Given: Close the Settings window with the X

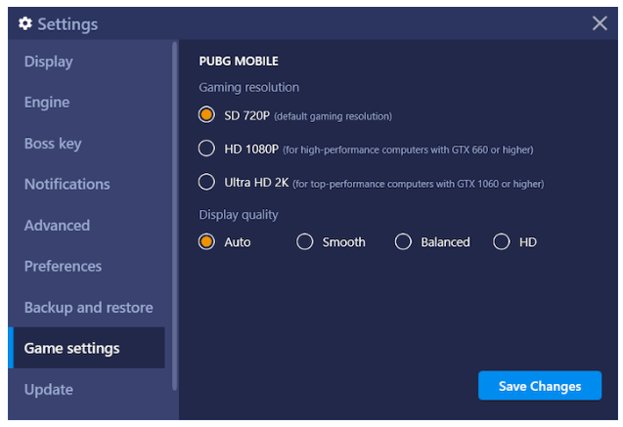Looking at the screenshot, I should click(x=600, y=23).
